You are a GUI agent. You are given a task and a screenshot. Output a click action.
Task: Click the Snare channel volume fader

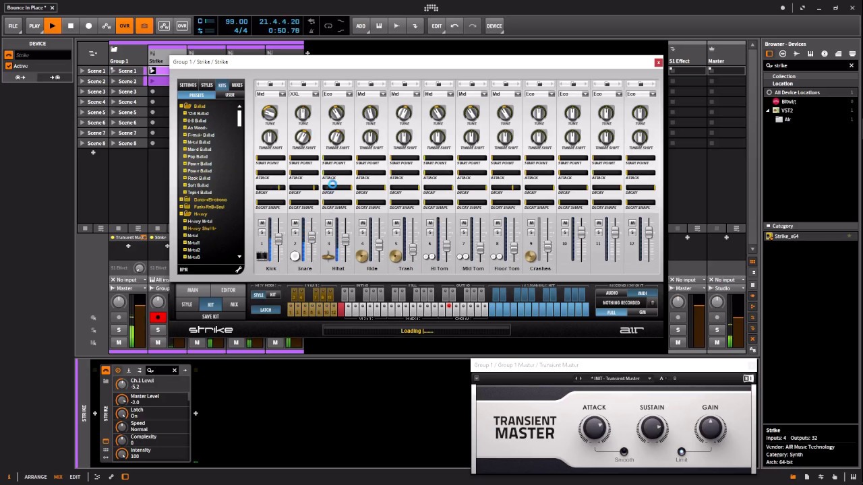pyautogui.click(x=311, y=237)
